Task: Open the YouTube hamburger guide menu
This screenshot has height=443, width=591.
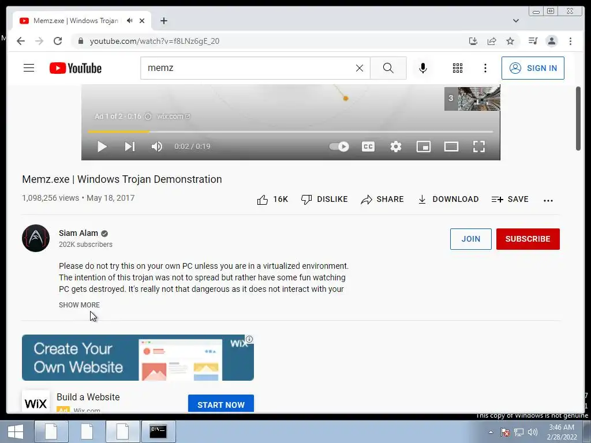Action: coord(29,68)
